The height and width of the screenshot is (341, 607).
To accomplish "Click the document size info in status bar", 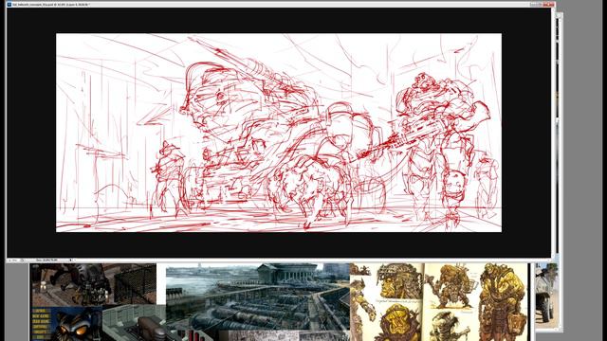I will pyautogui.click(x=46, y=260).
